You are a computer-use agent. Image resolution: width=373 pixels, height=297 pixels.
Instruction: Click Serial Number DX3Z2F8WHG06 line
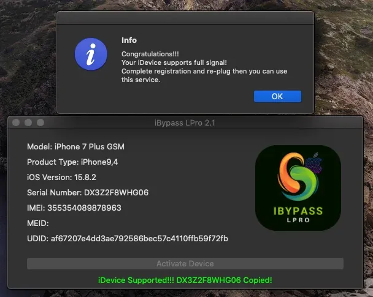[x=88, y=192]
